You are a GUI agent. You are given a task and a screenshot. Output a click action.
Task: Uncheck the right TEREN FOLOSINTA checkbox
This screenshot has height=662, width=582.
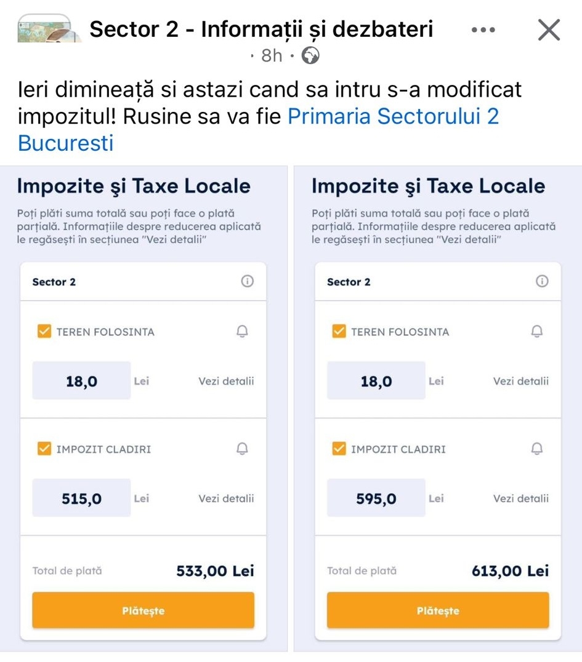[339, 332]
